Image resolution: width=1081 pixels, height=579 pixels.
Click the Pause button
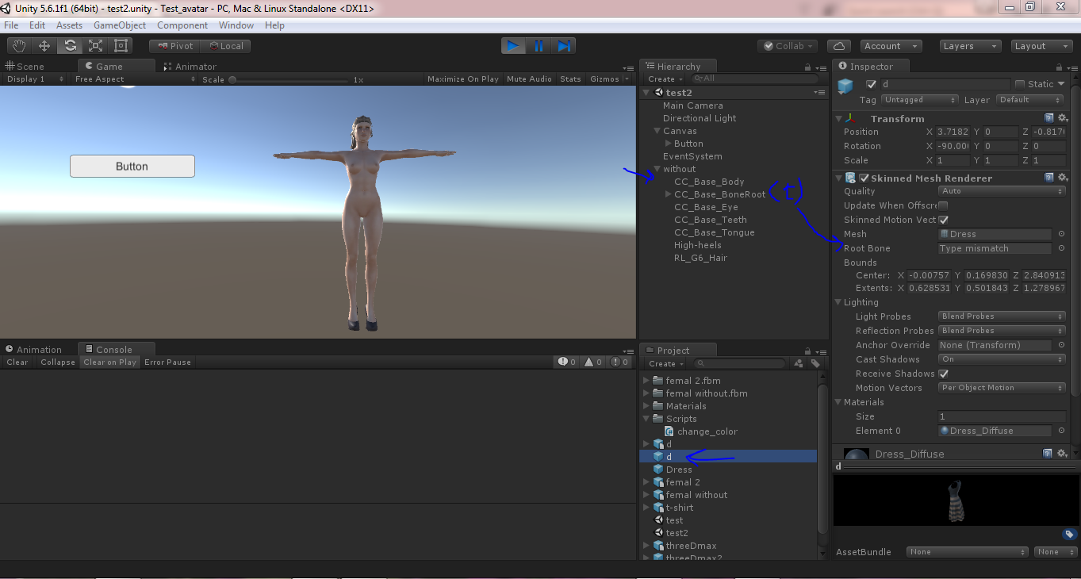[x=539, y=46]
